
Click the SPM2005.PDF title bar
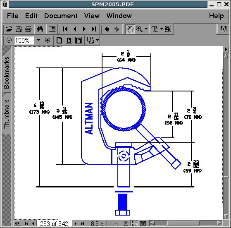108,4
